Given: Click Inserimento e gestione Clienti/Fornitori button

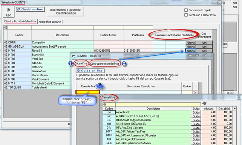Looking at the screenshot, I should coord(66,11).
